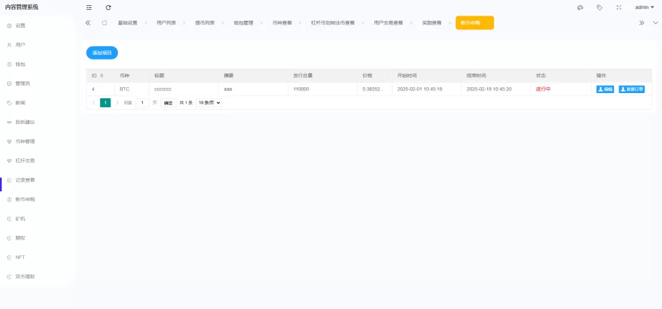This screenshot has height=309, width=662.
Task: Open the admin user dropdown
Action: [x=645, y=7]
